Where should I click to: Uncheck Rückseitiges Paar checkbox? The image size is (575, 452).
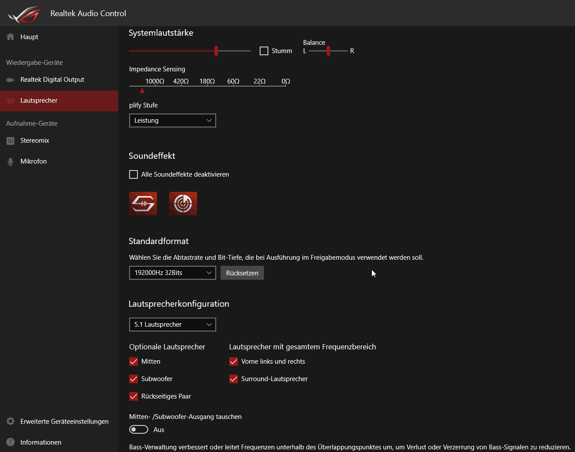click(x=134, y=396)
